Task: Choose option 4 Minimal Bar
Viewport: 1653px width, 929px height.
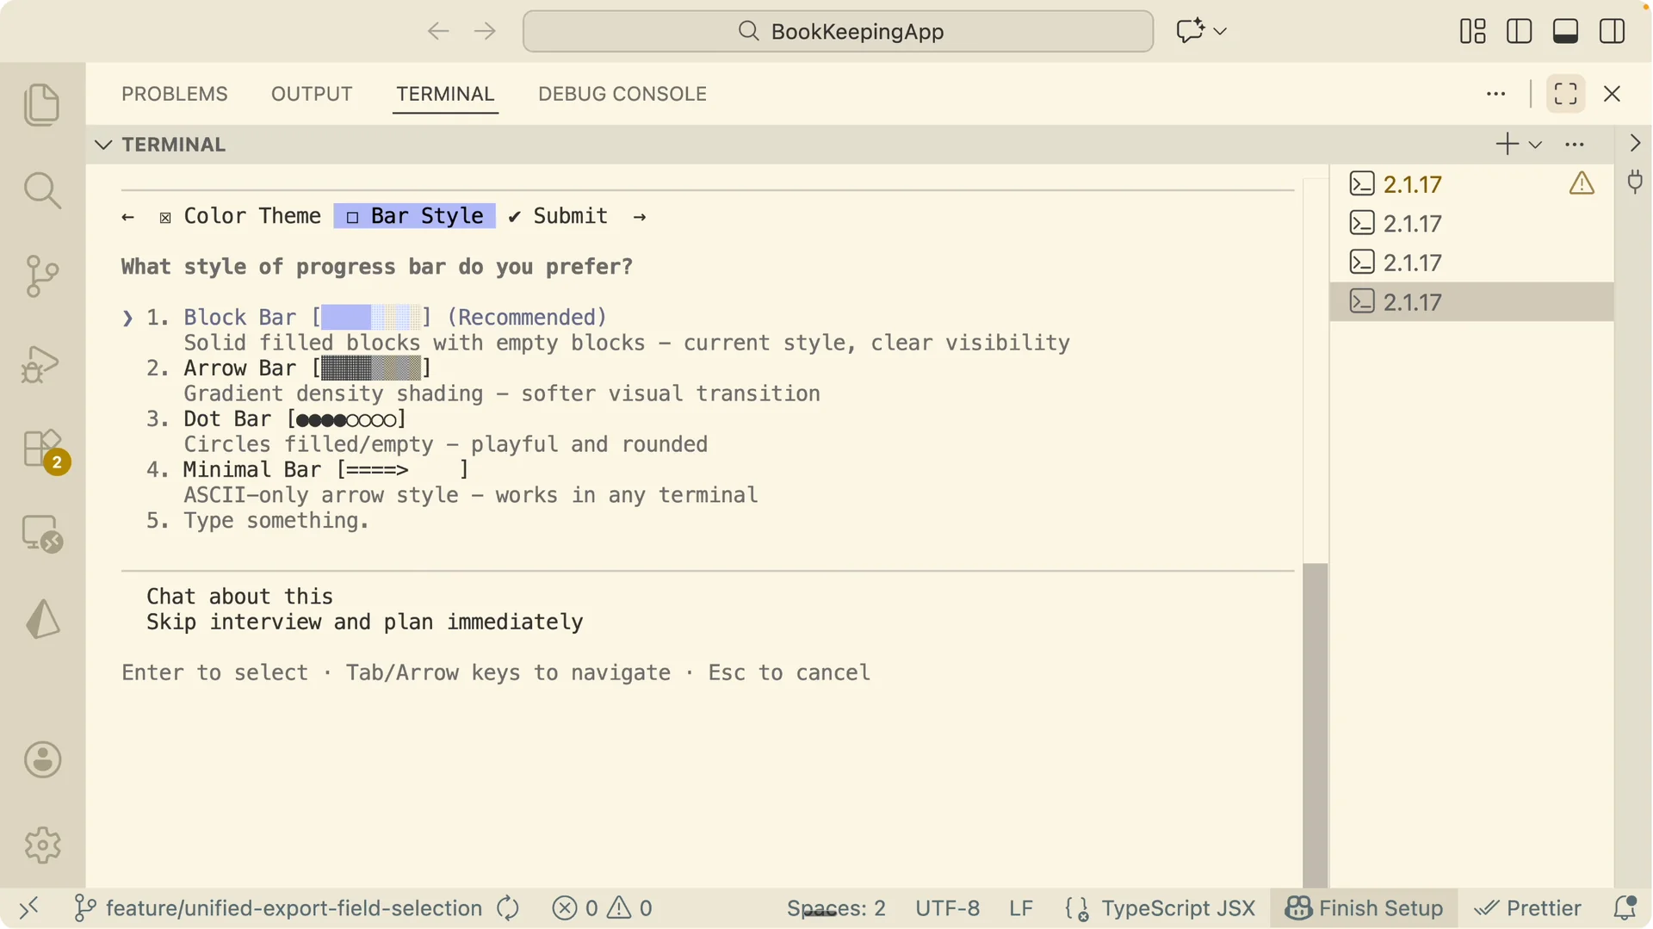Action: (x=308, y=470)
